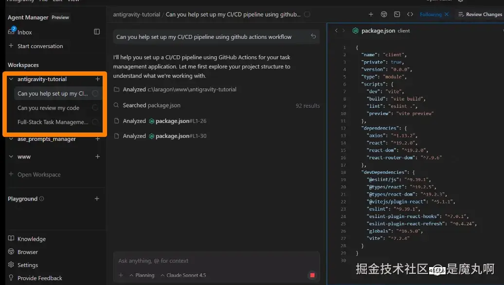Click status circle beside 'Can you review my code'
The height and width of the screenshot is (285, 504).
95,108
